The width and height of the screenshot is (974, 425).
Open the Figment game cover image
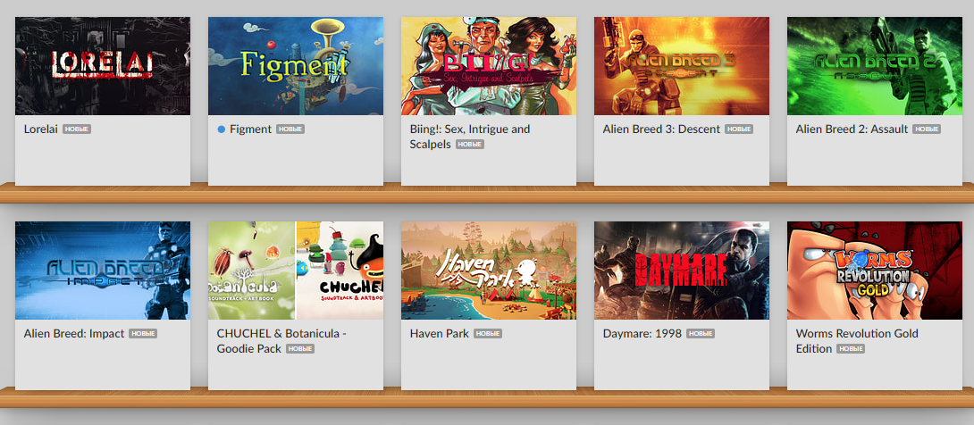coord(296,66)
